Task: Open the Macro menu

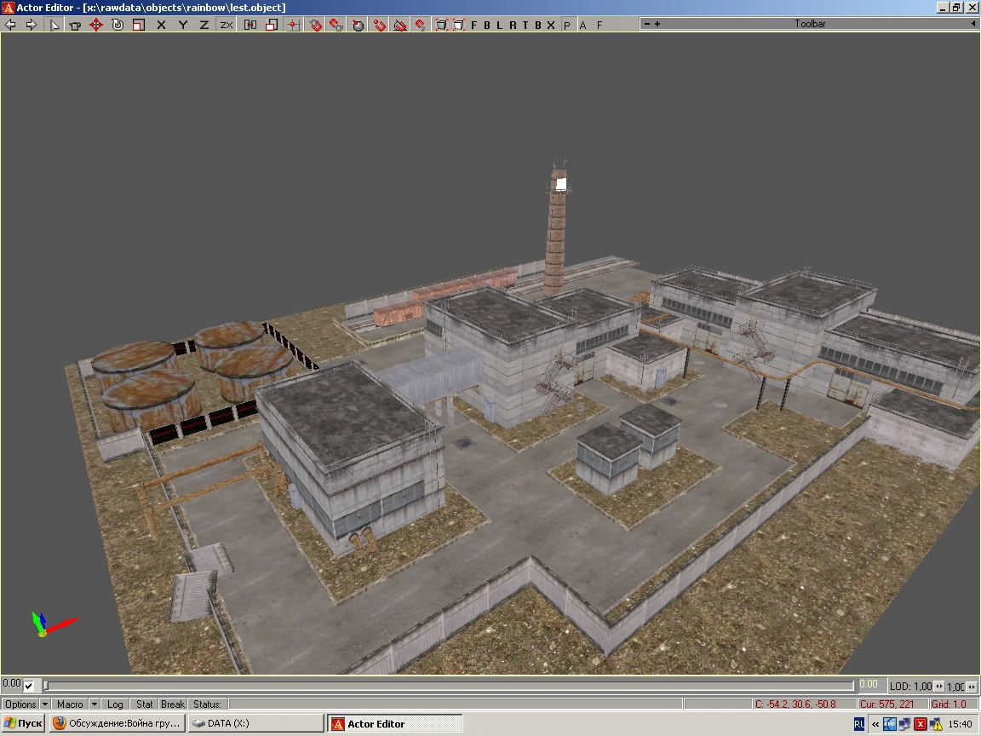Action: pos(70,704)
